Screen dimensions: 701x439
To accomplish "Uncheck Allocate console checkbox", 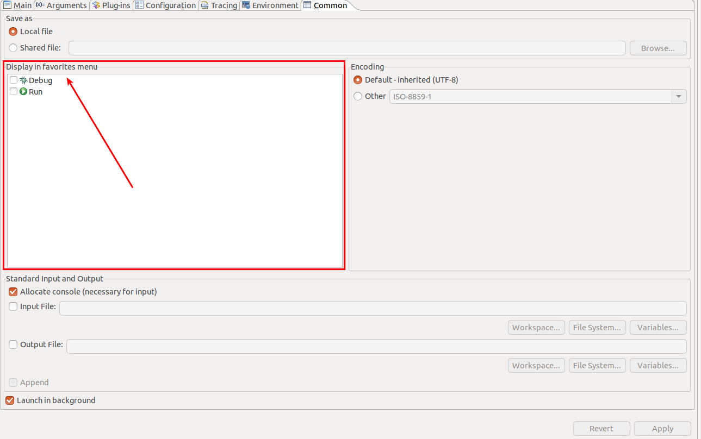I will point(13,292).
